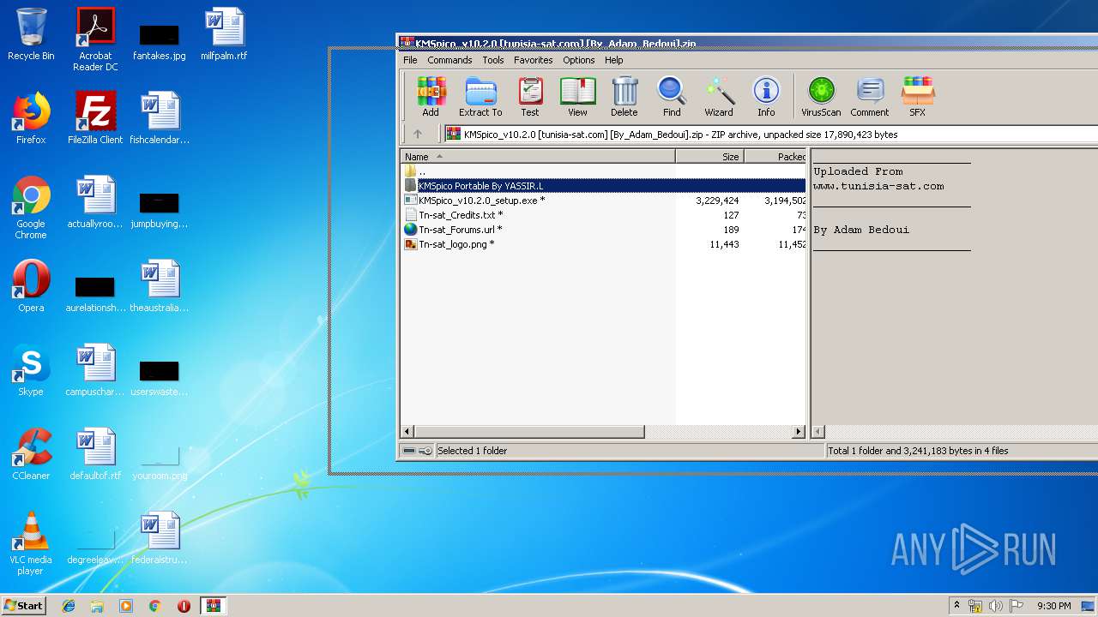The image size is (1098, 617).
Task: Go up one folder level arrow
Action: [x=418, y=134]
